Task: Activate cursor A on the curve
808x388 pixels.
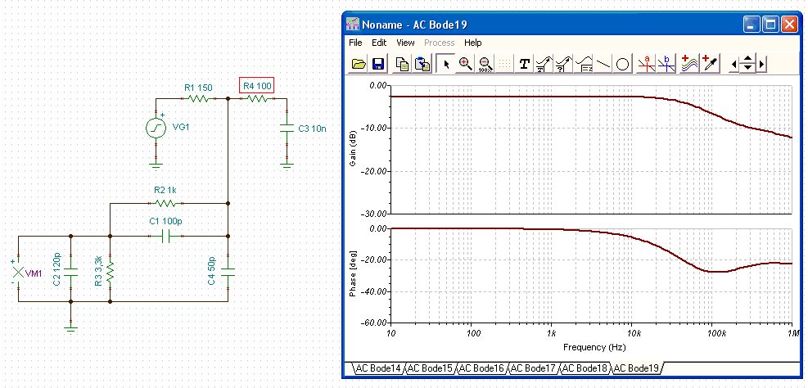Action: coord(648,64)
